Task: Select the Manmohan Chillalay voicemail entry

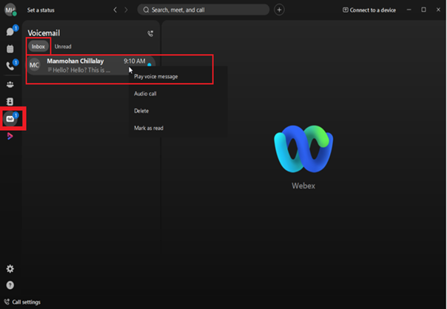Action: pyautogui.click(x=91, y=65)
